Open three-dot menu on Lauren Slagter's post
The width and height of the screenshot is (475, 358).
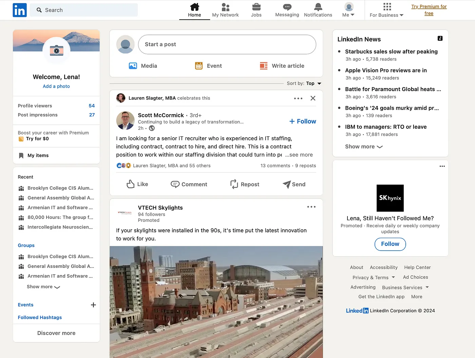tap(298, 98)
